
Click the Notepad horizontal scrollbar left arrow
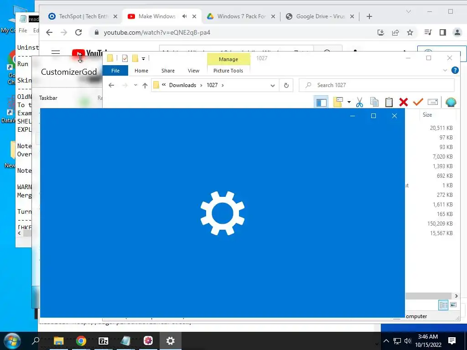19,233
